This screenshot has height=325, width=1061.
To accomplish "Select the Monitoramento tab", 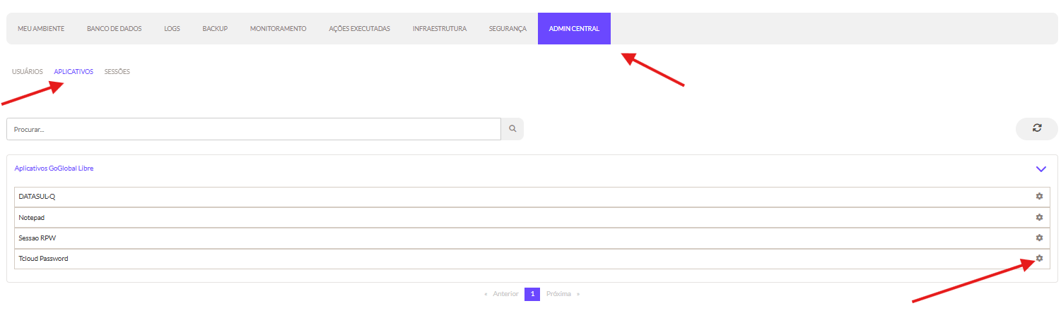I will (279, 29).
